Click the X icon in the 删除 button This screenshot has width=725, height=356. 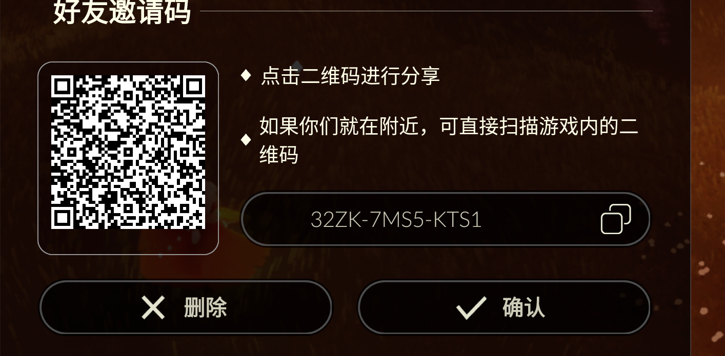[153, 308]
